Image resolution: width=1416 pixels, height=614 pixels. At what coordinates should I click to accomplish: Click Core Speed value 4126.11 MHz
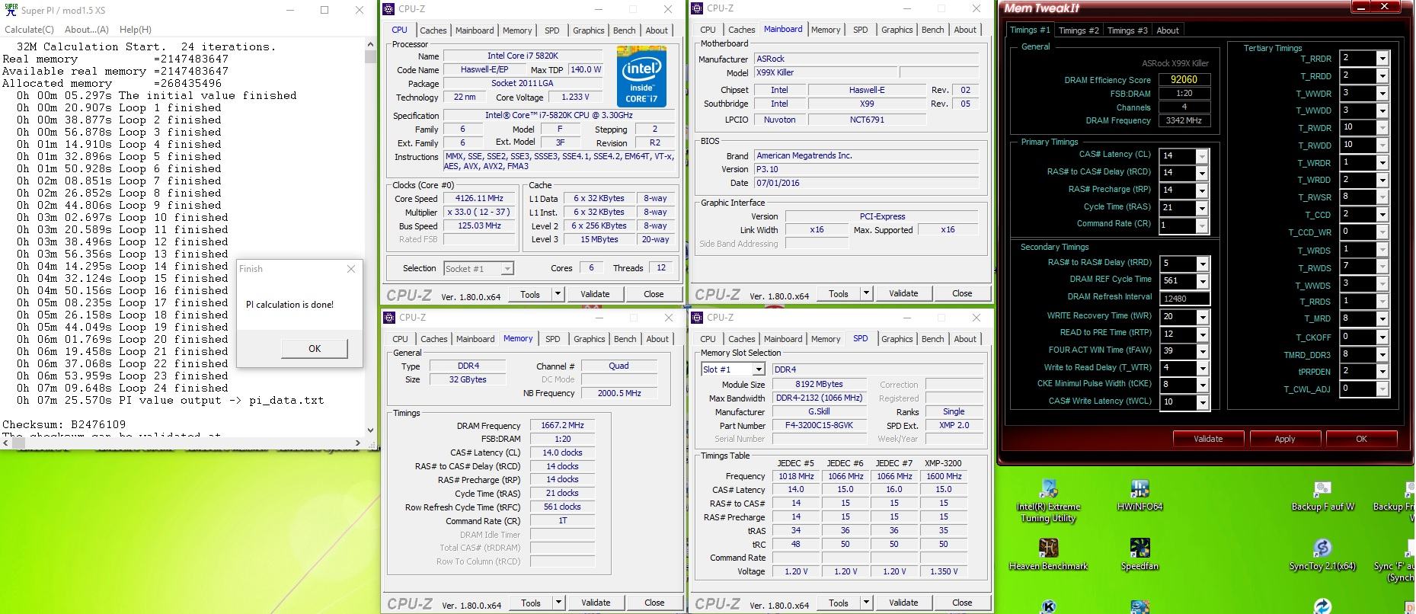[x=479, y=198]
